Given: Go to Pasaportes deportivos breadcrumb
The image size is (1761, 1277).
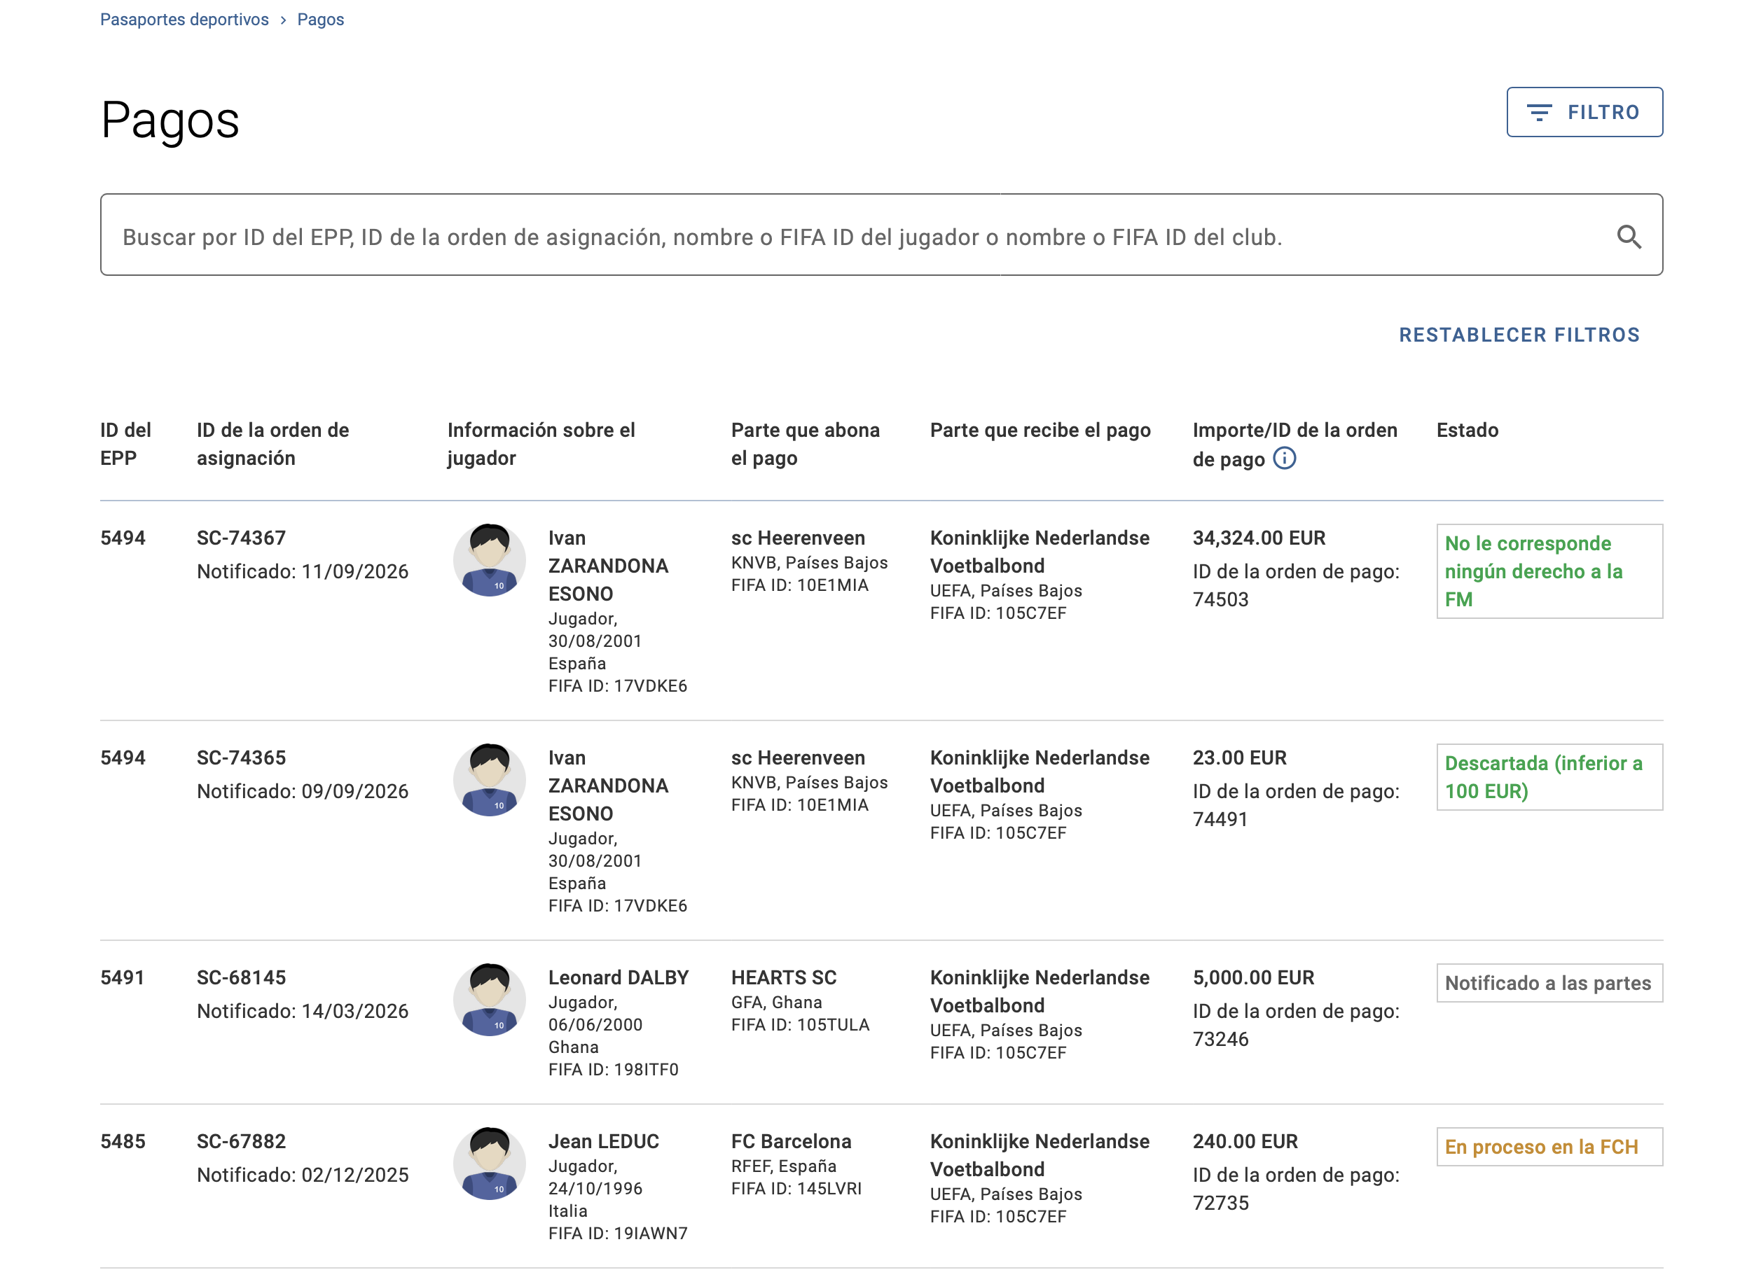Looking at the screenshot, I should [184, 20].
